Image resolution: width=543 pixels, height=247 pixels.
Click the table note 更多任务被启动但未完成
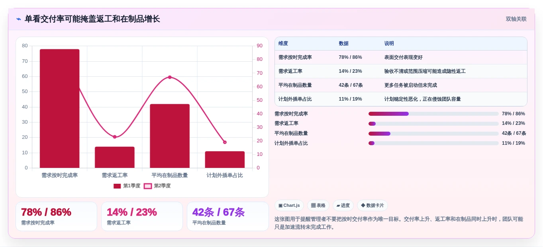[411, 85]
